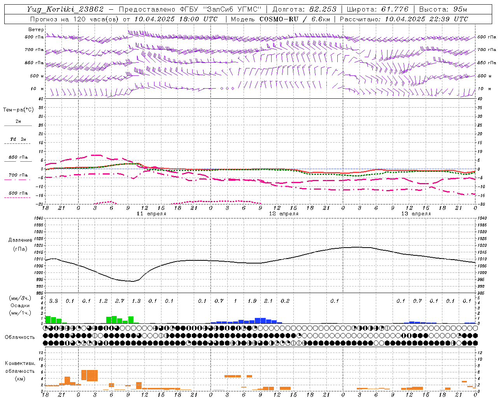The width and height of the screenshot is (498, 398).
Task: Click the '12 апреля' date label
Action: [x=284, y=214]
